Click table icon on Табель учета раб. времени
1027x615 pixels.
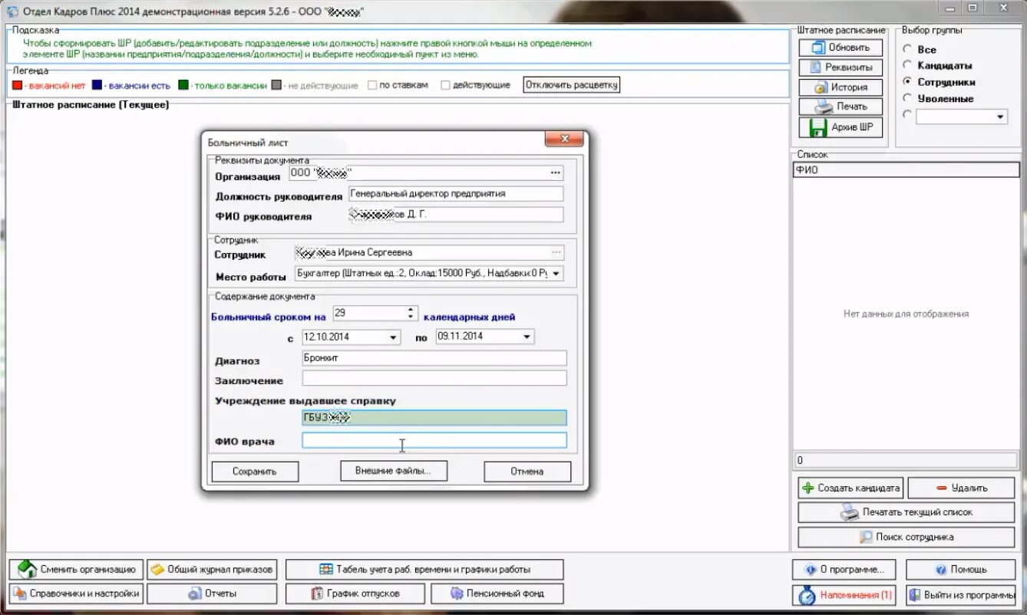[x=326, y=570]
